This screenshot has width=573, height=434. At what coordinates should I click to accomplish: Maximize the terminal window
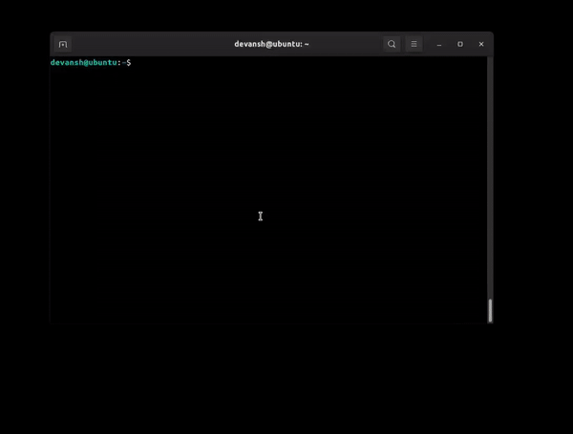click(x=460, y=44)
